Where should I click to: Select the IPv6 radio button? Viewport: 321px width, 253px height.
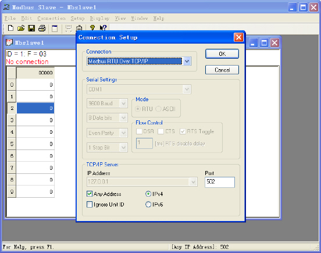148,204
